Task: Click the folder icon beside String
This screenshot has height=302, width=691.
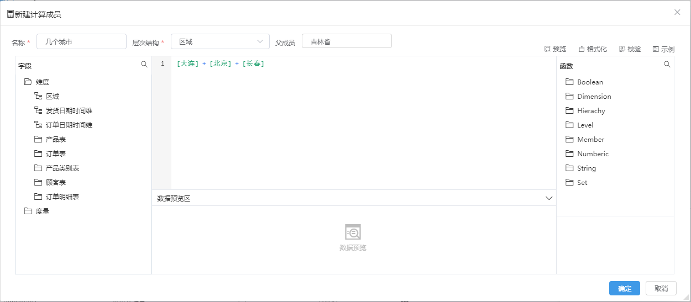Action: point(569,168)
